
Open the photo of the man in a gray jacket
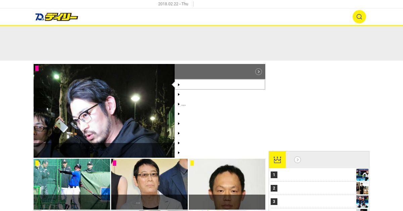[x=149, y=184]
